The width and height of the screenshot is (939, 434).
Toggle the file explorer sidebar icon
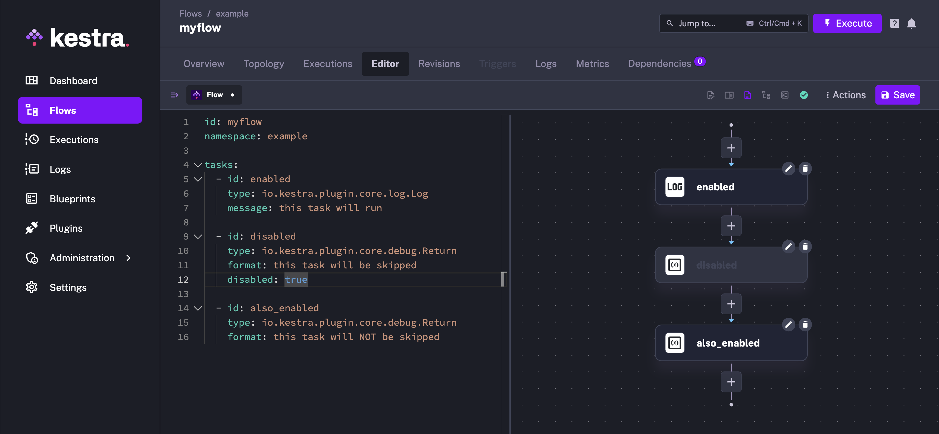174,95
